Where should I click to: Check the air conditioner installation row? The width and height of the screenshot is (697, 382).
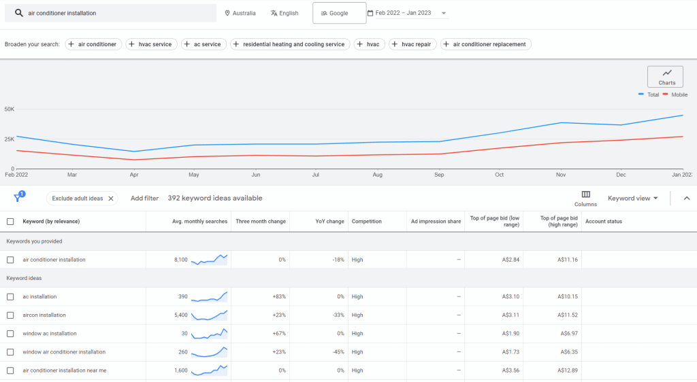tap(10, 260)
